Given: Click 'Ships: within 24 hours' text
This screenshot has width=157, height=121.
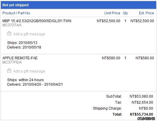Looking at the screenshot, I should coord(26,80).
